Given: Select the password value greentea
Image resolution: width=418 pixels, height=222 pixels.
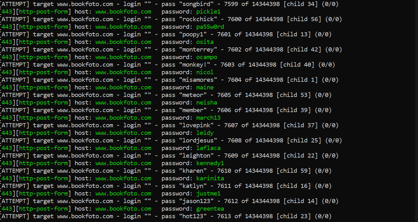Looking at the screenshot, I should (x=210, y=209).
